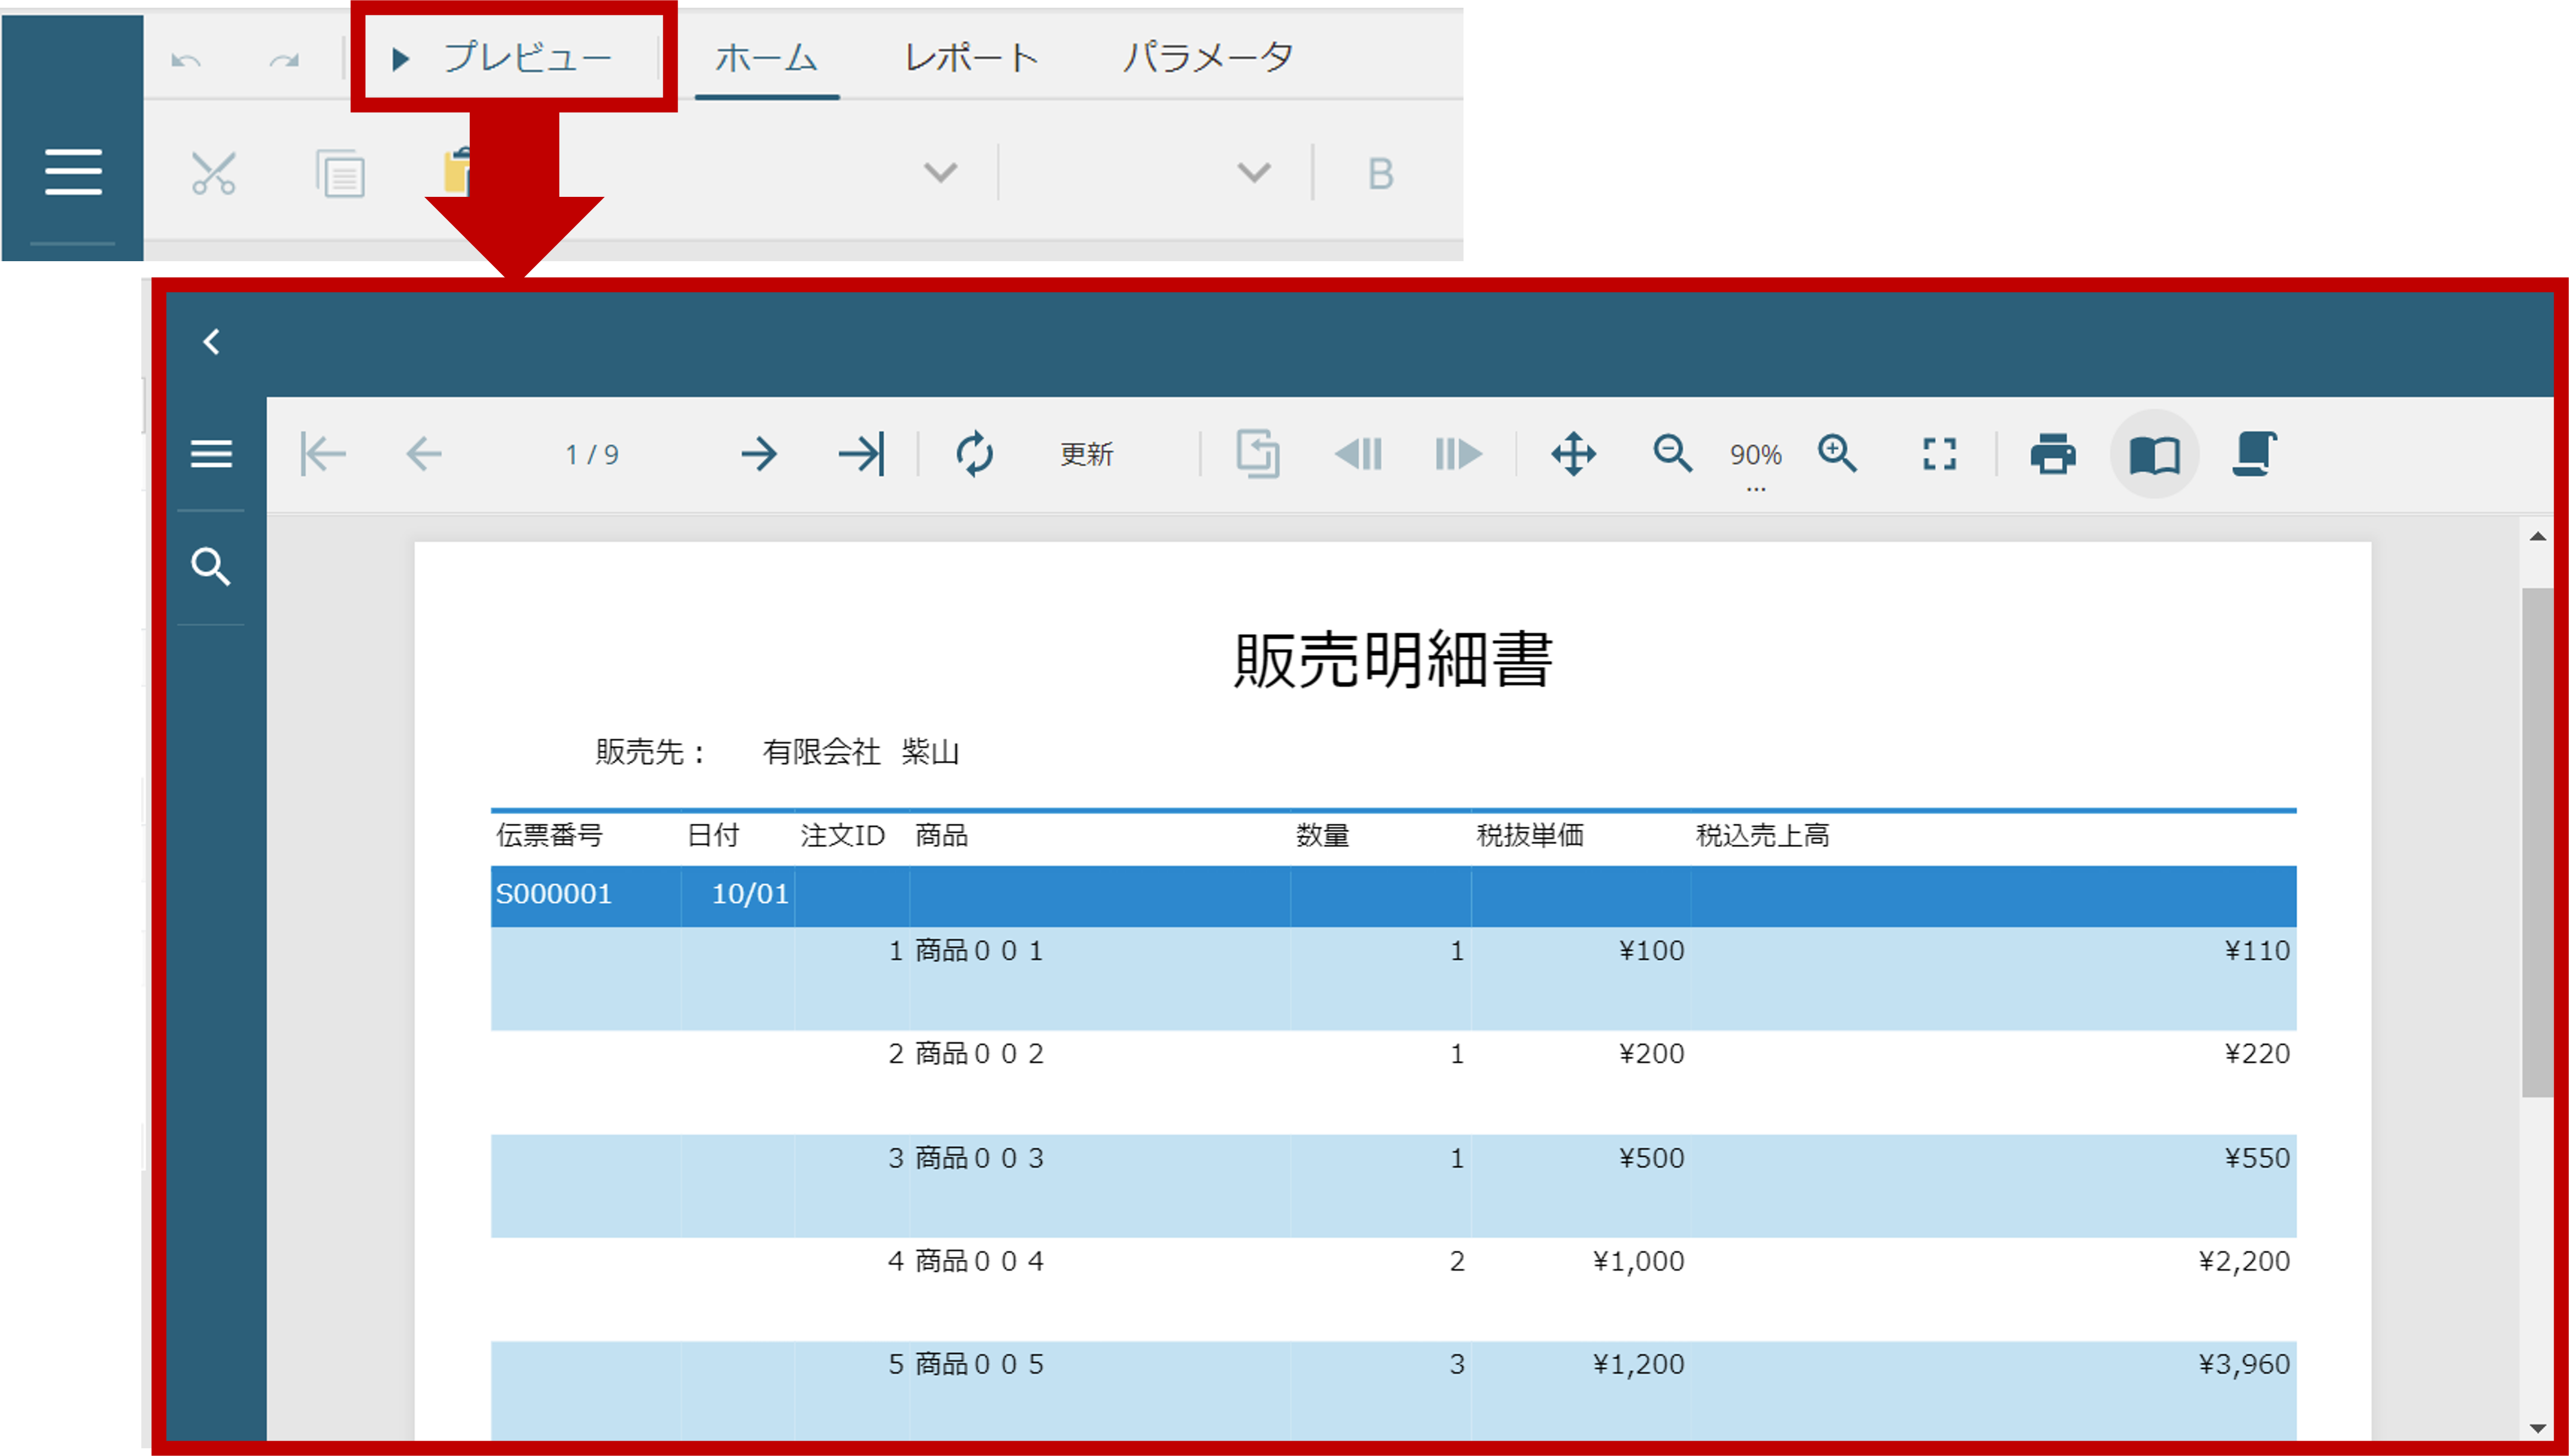2569x1456 pixels.
Task: Click the Cut icon in the ribbon
Action: [213, 172]
